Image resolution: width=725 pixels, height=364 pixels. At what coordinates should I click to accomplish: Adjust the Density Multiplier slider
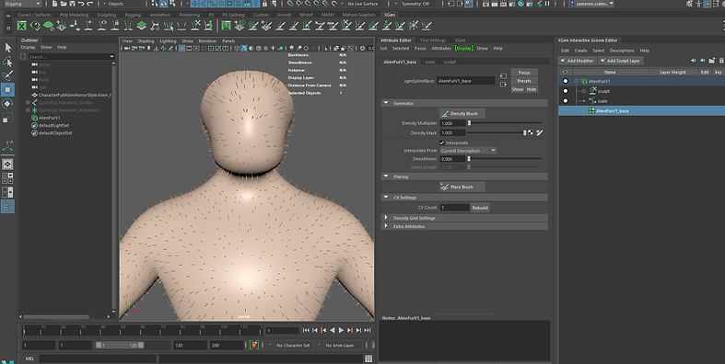pyautogui.click(x=505, y=123)
